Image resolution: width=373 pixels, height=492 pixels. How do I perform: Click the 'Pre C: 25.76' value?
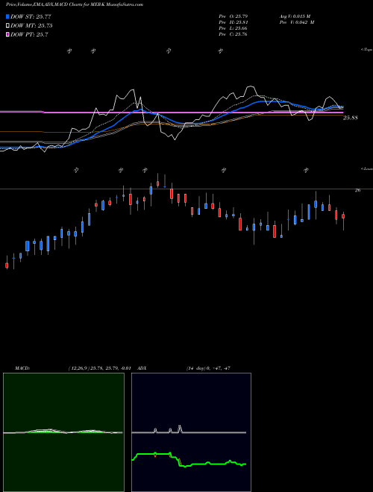pos(233,34)
